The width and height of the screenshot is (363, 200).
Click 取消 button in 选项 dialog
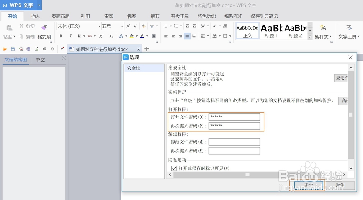340,185
